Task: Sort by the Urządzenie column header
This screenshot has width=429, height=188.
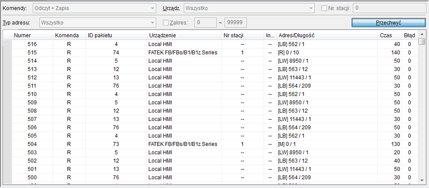Action: coord(184,35)
